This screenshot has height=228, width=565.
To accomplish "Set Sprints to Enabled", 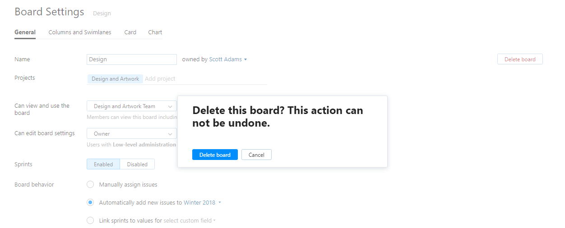I will (x=103, y=164).
